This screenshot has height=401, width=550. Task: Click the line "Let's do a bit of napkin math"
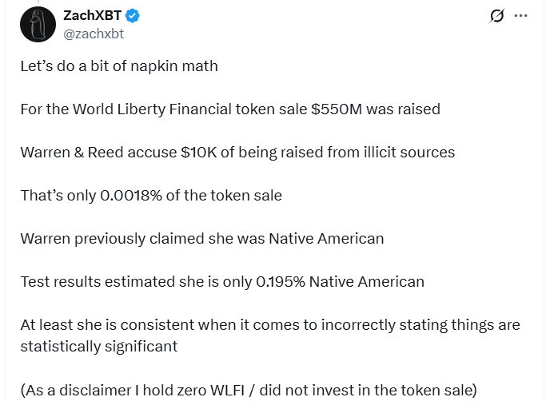119,66
